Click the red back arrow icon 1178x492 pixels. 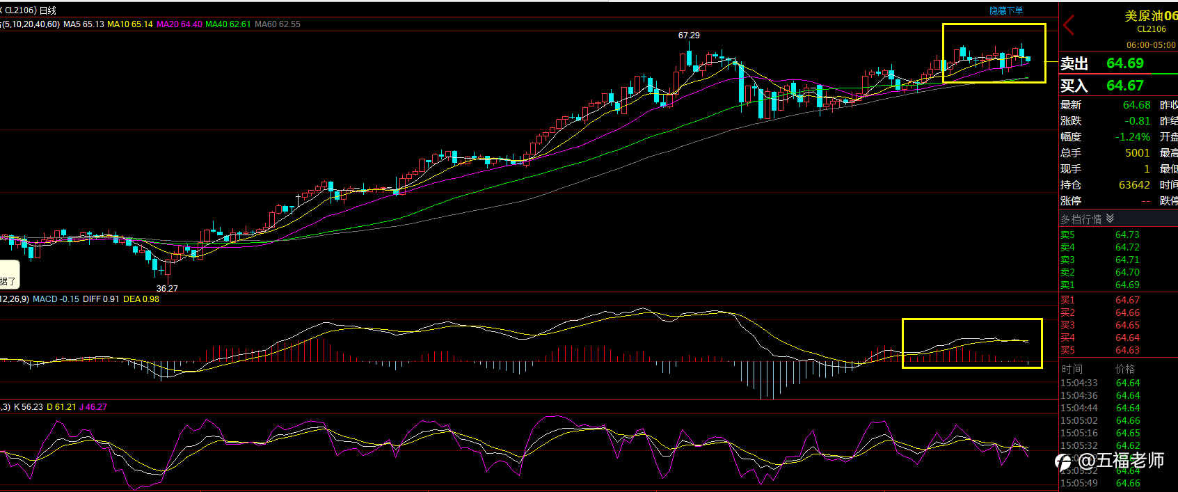[1069, 26]
